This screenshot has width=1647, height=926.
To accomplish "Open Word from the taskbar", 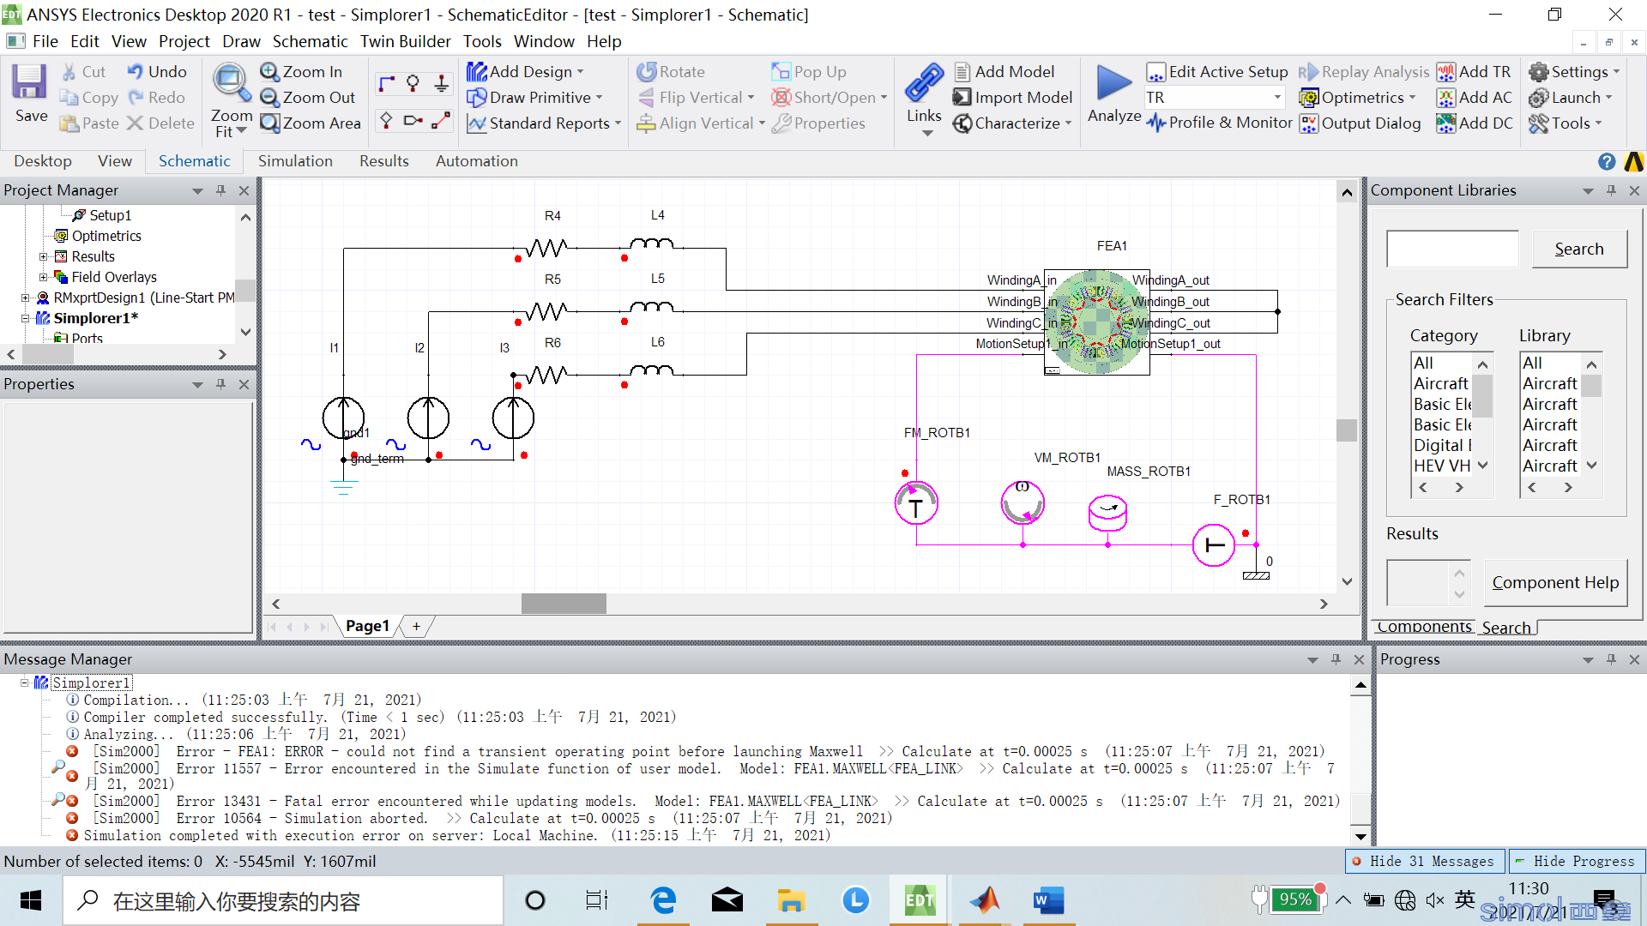I will [x=1048, y=900].
